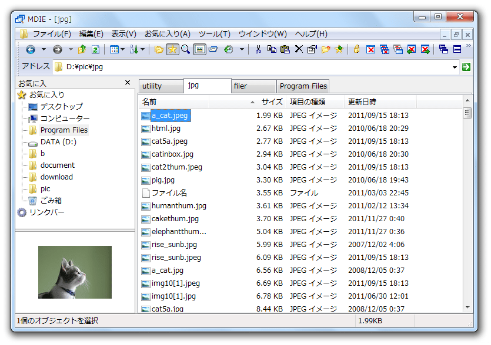491x345 pixels.
Task: Open the document favorite folder
Action: click(x=58, y=165)
